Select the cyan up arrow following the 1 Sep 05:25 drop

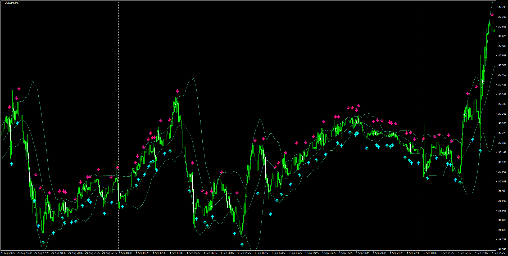pyautogui.click(x=196, y=218)
